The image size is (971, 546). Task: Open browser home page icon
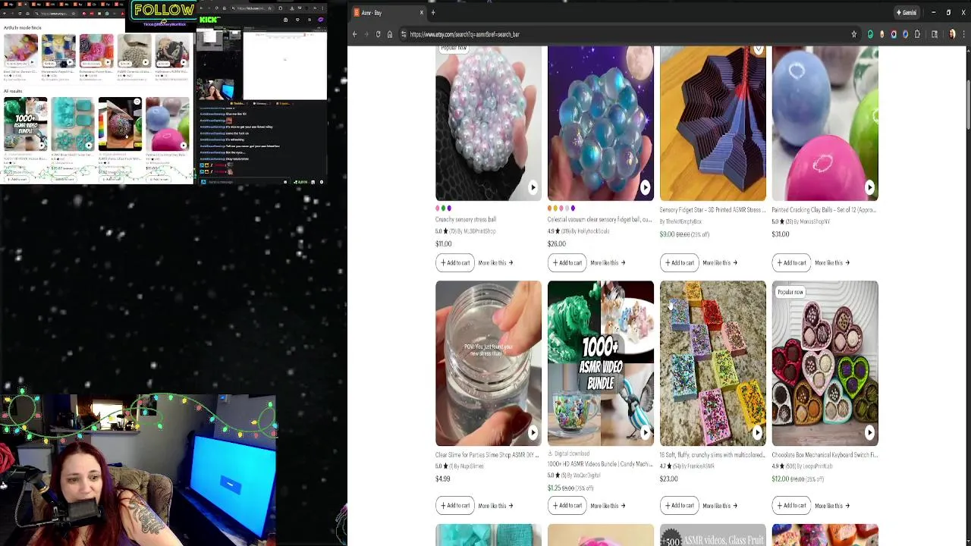pos(390,34)
